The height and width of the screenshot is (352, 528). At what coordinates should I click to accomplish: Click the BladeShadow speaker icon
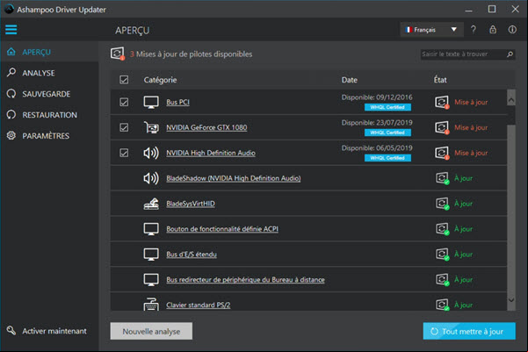tap(151, 178)
